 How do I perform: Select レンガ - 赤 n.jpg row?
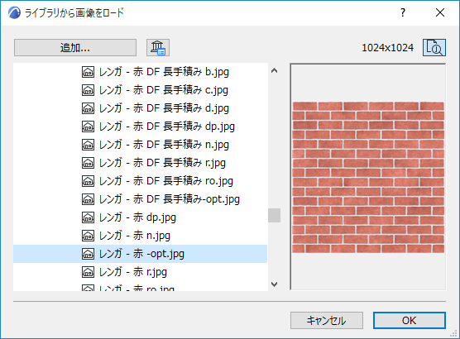click(140, 236)
